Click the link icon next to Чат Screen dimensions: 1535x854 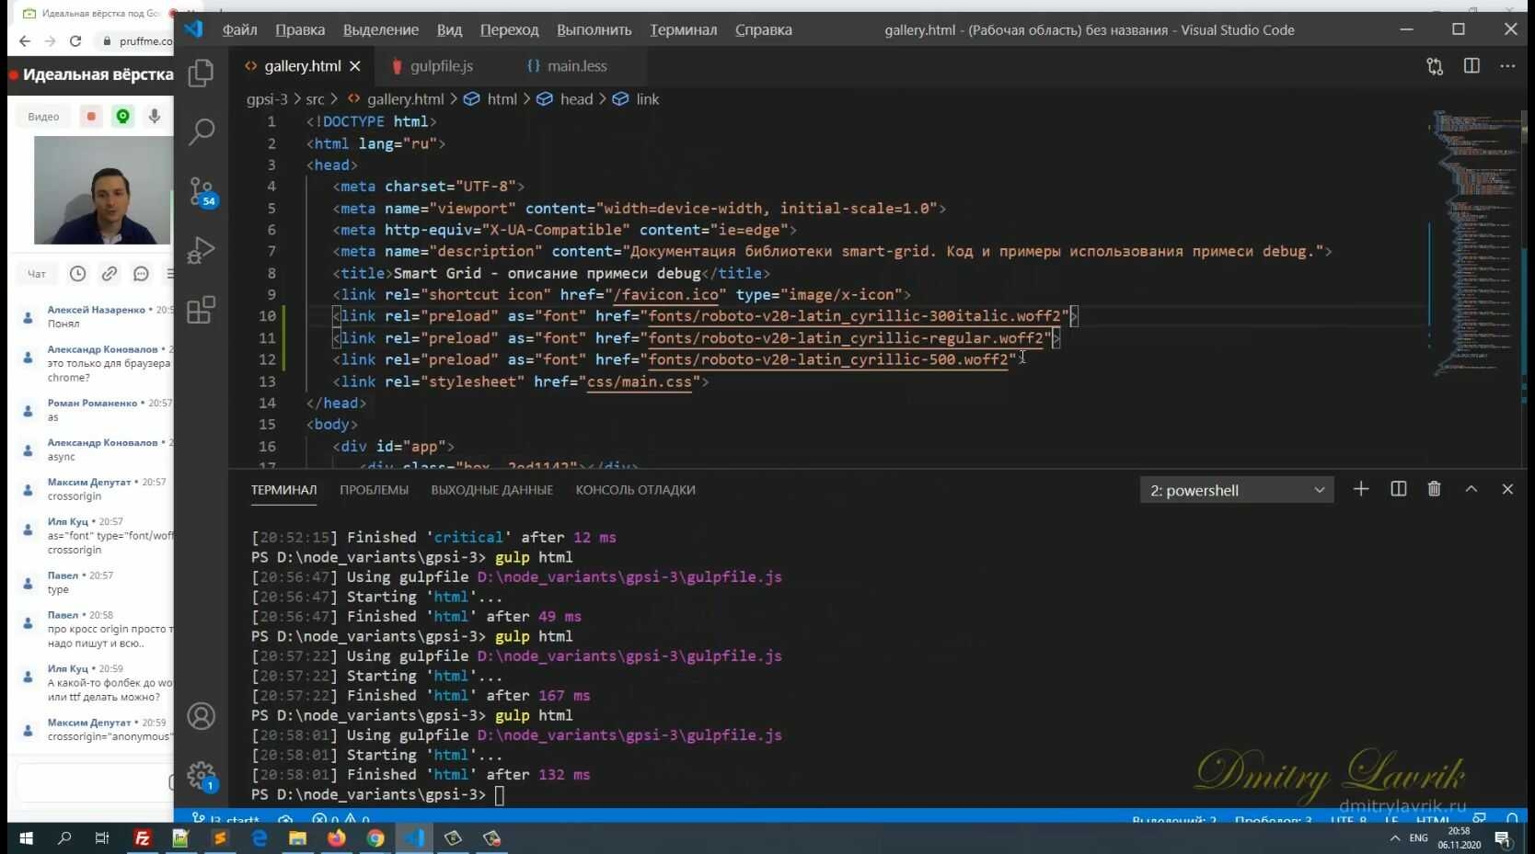click(110, 273)
